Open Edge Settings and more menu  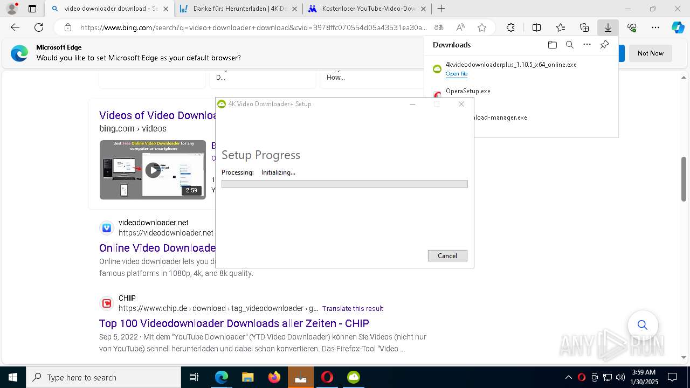point(655,27)
